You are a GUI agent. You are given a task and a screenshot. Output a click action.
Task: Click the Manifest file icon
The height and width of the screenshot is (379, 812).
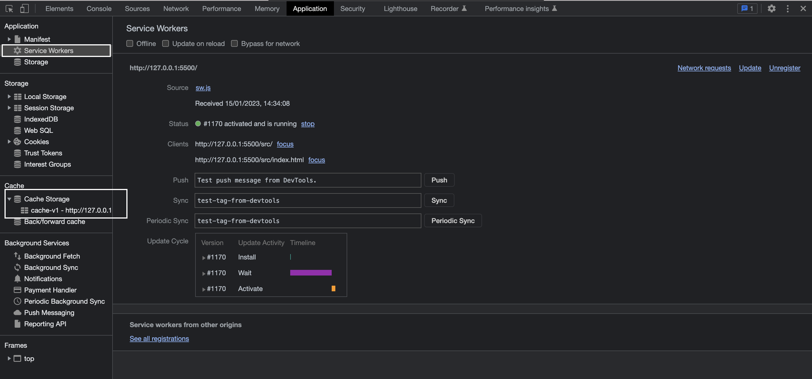tap(18, 39)
